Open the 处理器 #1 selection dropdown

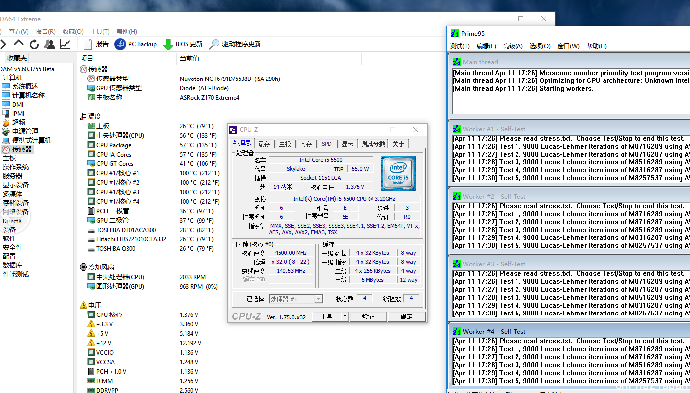click(296, 299)
